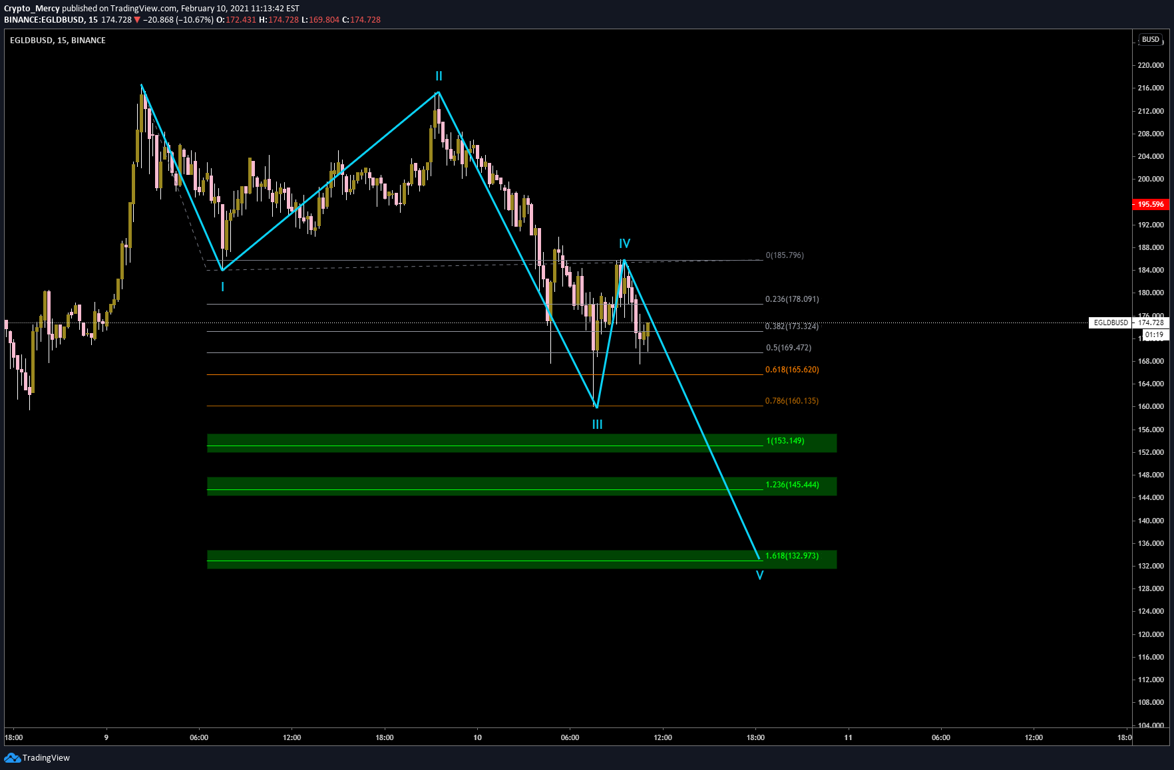Click the TradingView wordmark text

pos(46,757)
